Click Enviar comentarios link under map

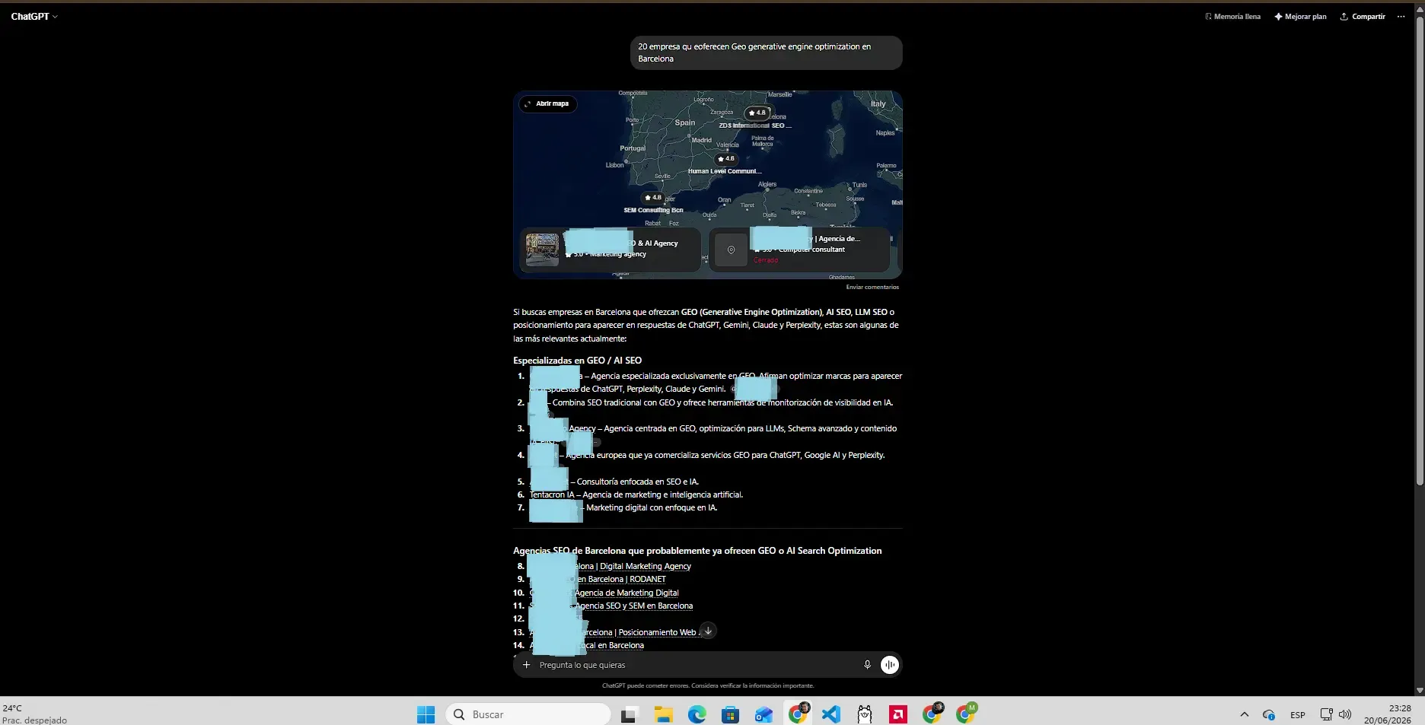(x=872, y=288)
